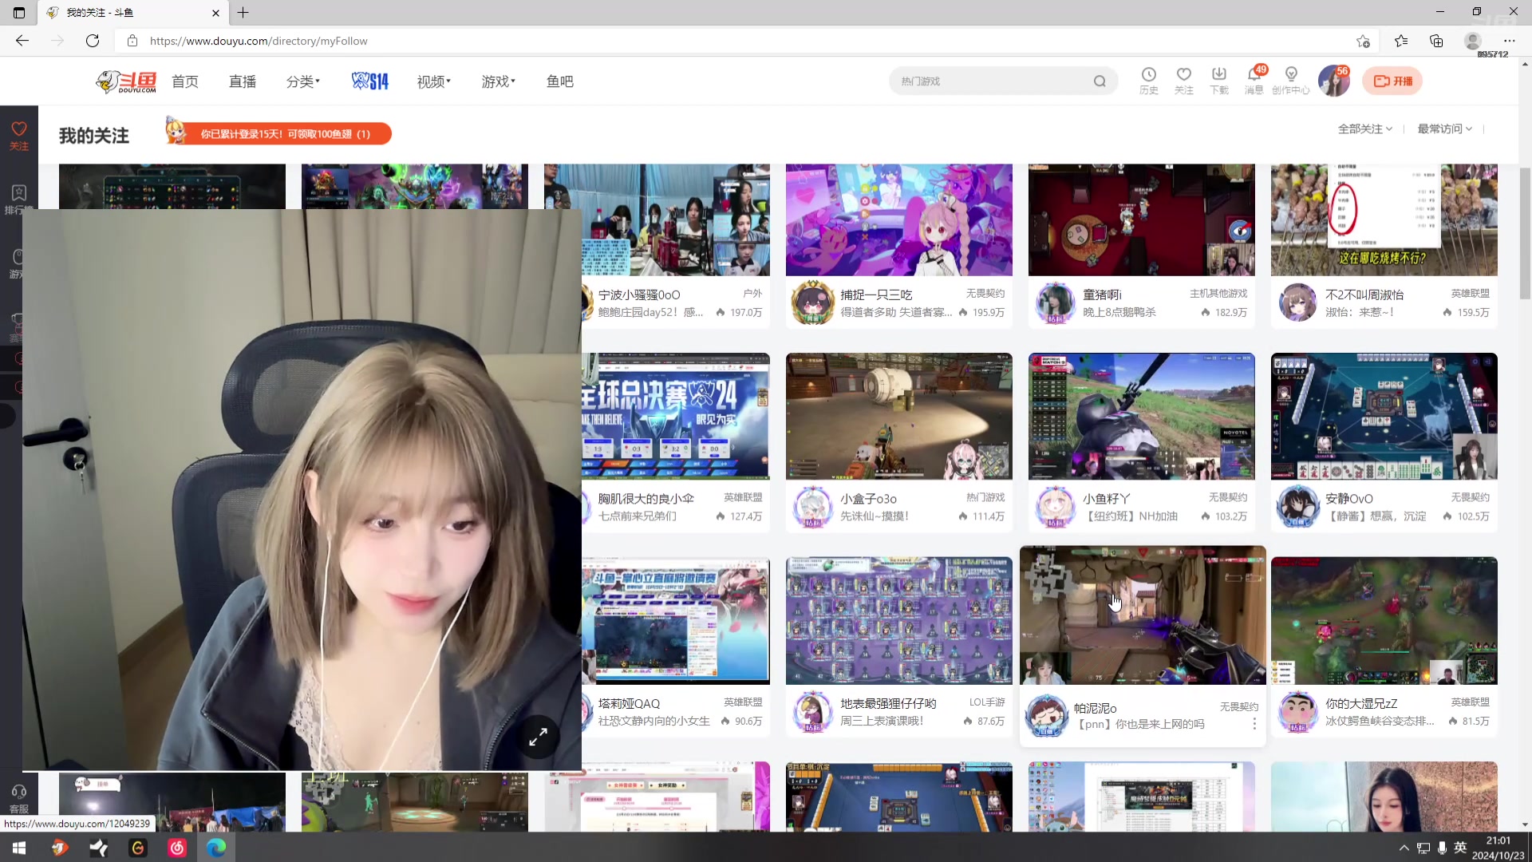Open the 鱼吧 community tab
Screen dimensions: 1532x862
point(560,81)
